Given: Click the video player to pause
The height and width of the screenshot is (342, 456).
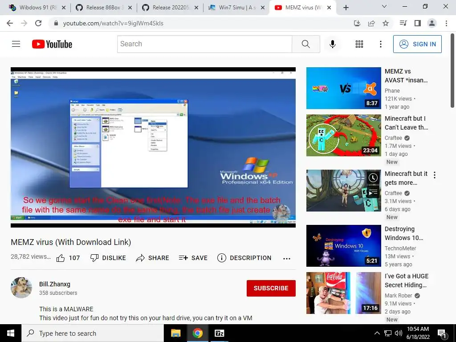Looking at the screenshot, I should click(x=153, y=147).
